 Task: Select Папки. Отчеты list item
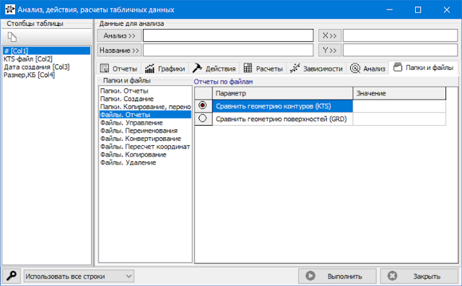pos(145,91)
